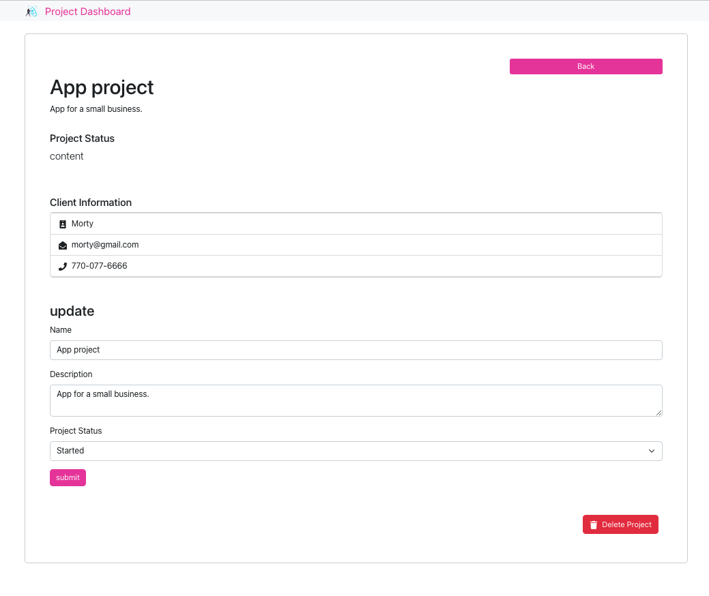Click the resize handle of Description box
Screen dimensions: 709x596
coord(659,413)
